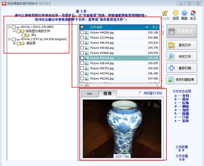
Task: Click the JPG folder icon
Action: (x=27, y=35)
